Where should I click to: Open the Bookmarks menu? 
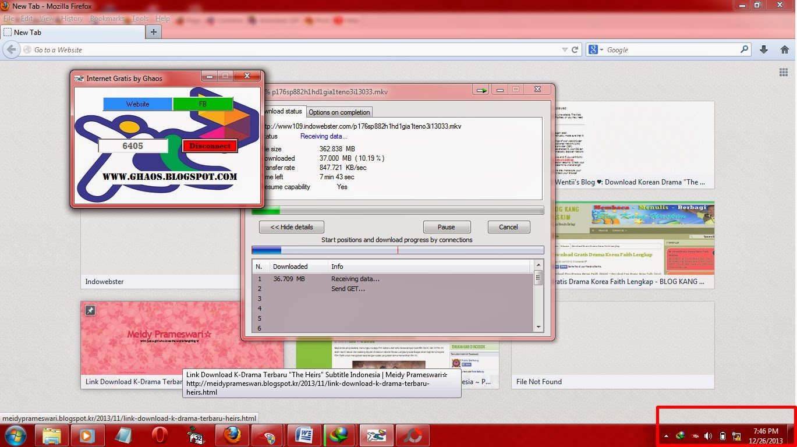107,19
